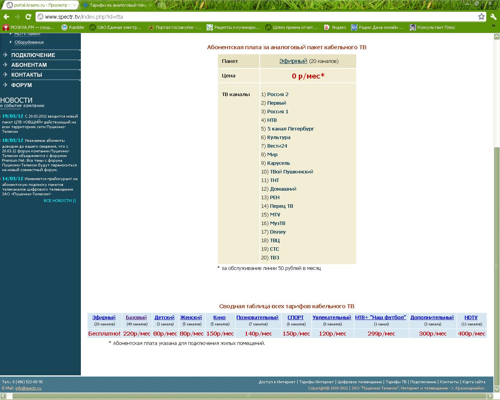This screenshot has height=400, width=500.
Task: Open Тарифы Интернет footer link
Action: 316,382
